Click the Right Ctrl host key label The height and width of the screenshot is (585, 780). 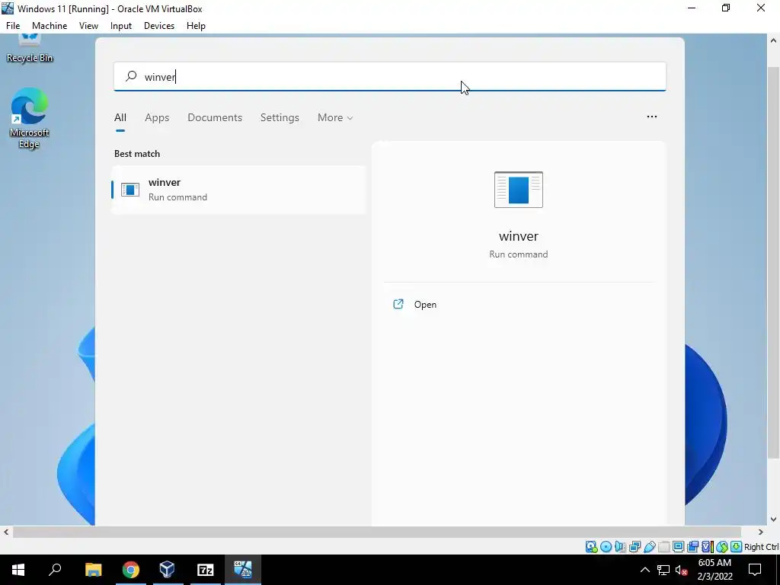click(761, 547)
